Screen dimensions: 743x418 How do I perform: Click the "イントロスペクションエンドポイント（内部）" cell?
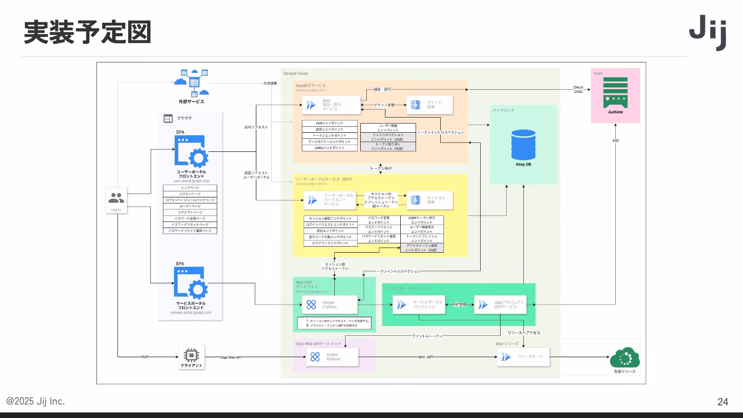tap(388, 137)
